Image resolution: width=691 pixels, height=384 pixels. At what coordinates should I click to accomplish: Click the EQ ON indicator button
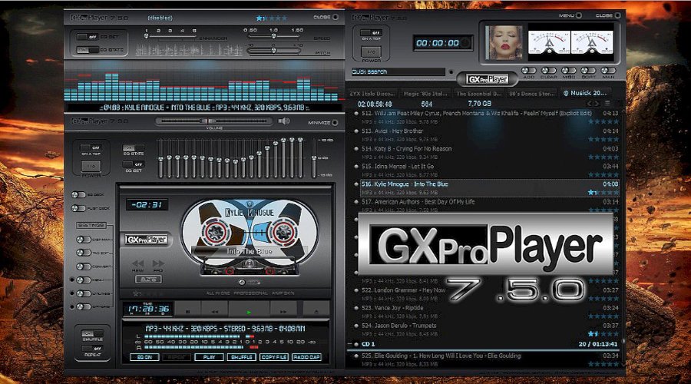144,357
